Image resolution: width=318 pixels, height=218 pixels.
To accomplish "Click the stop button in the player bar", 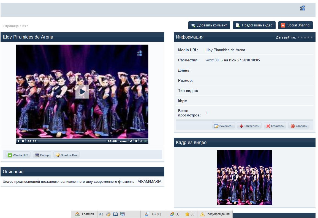I will click(x=23, y=141).
